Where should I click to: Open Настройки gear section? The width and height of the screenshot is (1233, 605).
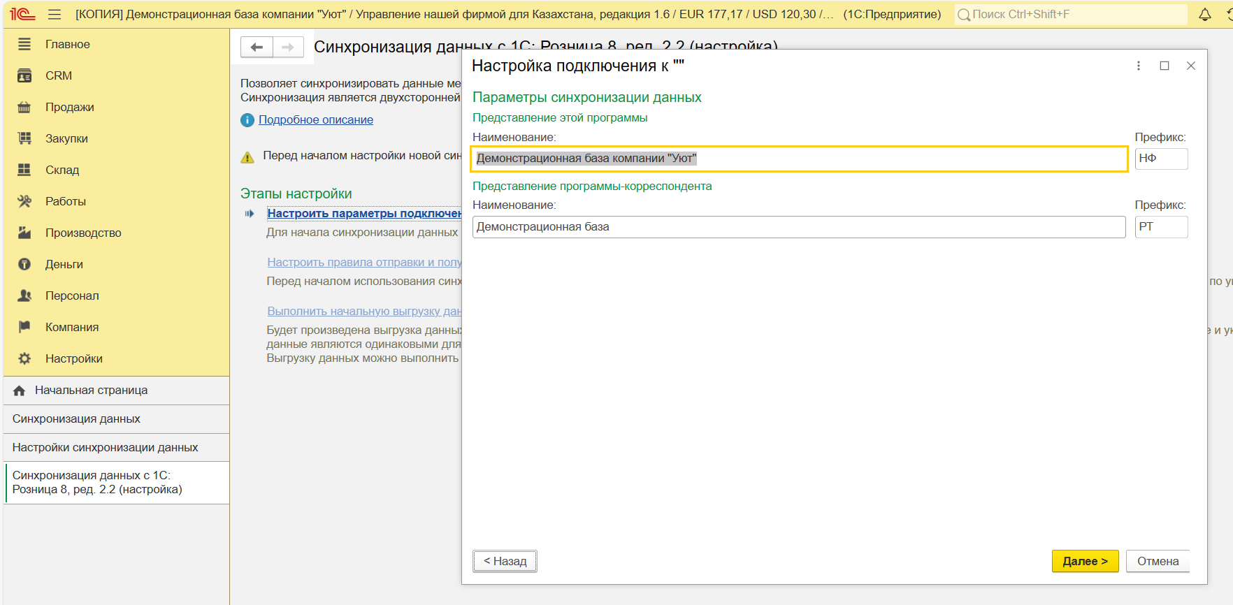[x=73, y=358]
